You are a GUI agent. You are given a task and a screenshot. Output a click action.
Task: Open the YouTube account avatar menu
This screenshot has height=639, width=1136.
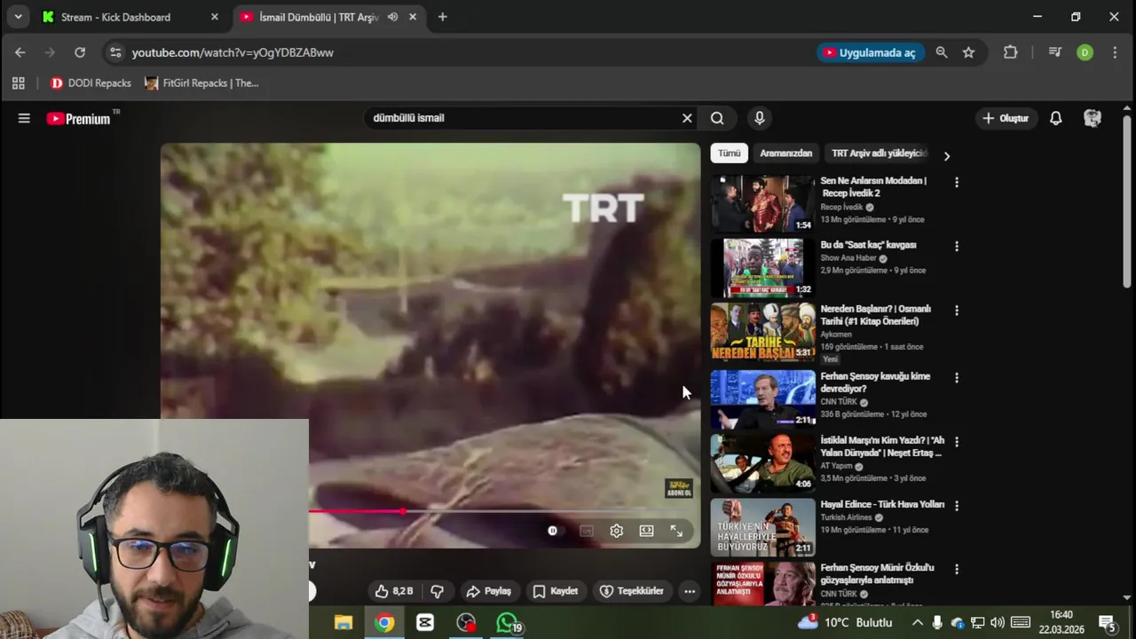(1093, 118)
